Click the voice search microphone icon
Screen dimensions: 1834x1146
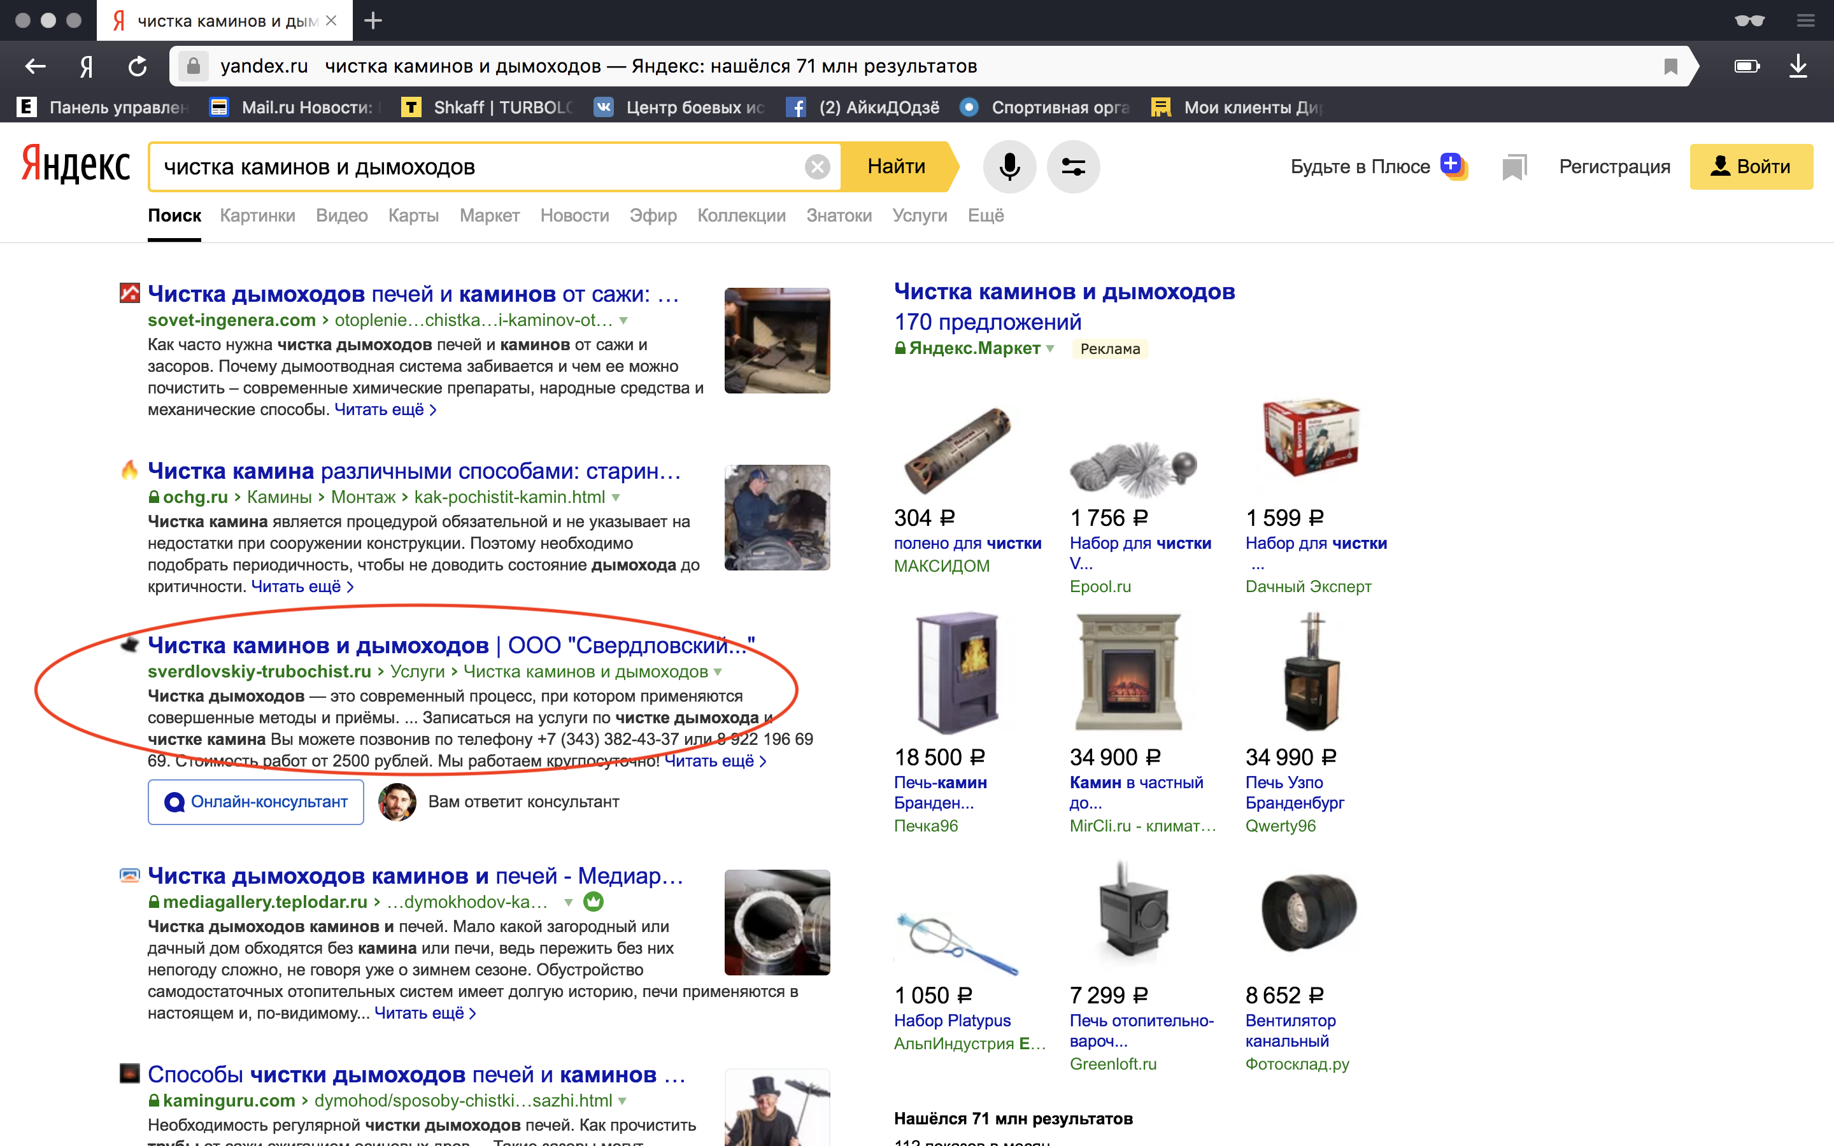pyautogui.click(x=1009, y=167)
